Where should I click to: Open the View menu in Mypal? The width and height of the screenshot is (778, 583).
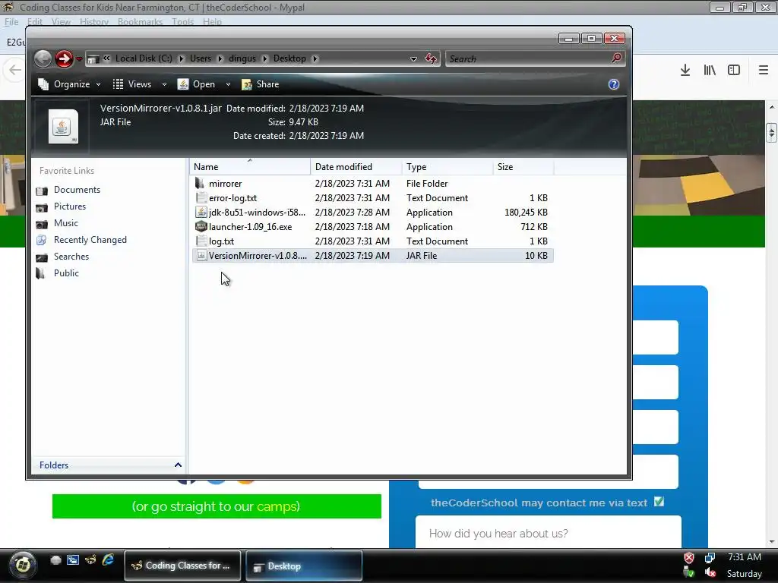61,22
